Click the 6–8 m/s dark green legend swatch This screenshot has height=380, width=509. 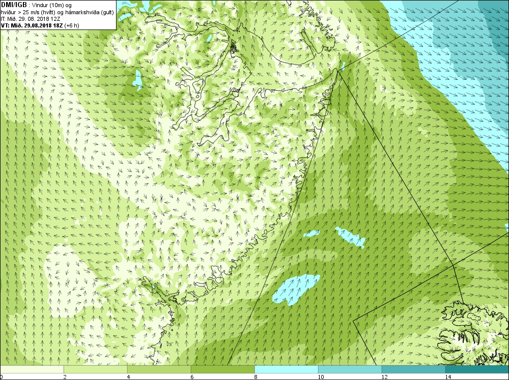(x=223, y=369)
